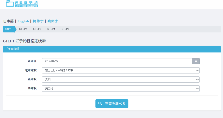The image size is (223, 118).
Task: Open the 電車選択 train dropdown
Action: [x=121, y=70]
